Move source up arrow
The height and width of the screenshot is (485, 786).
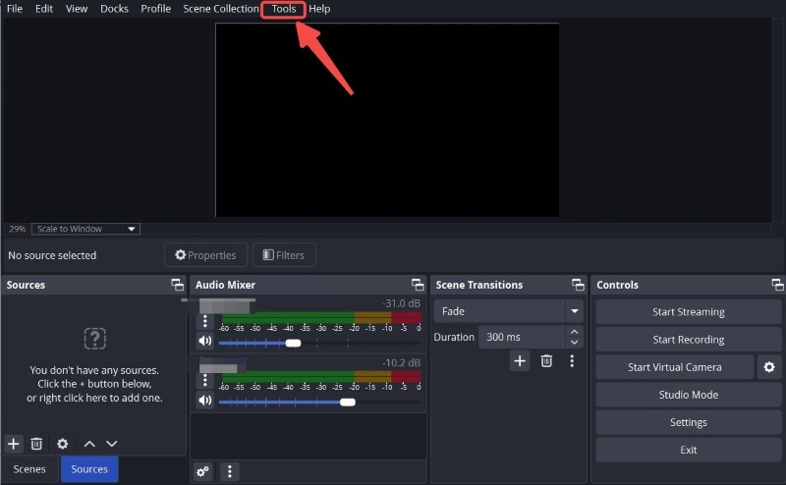click(89, 444)
